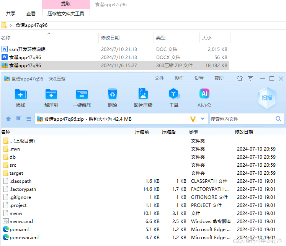Screen dimensions: 286x246
Task: Select the mvnw.cmd script file icon
Action: 6,221
